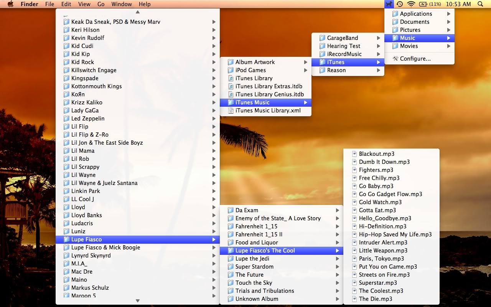Click the mp3 icon beside Gold Watch.mp3

pyautogui.click(x=354, y=202)
